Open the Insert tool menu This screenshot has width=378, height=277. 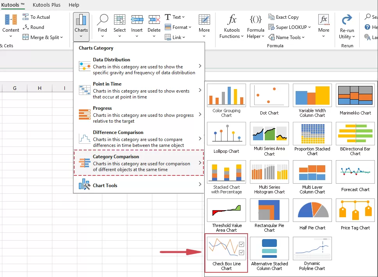[x=137, y=26]
